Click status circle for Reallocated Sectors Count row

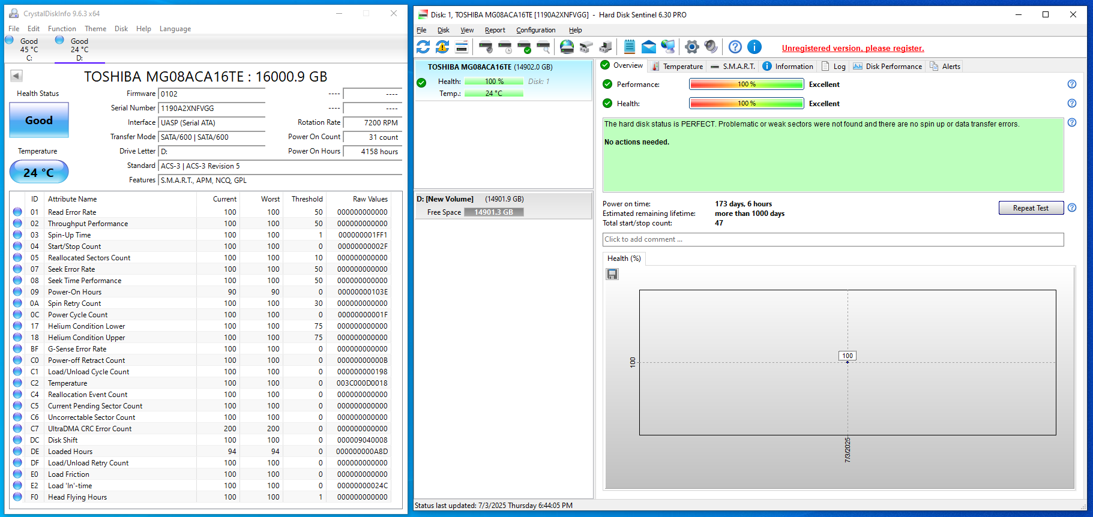click(17, 257)
